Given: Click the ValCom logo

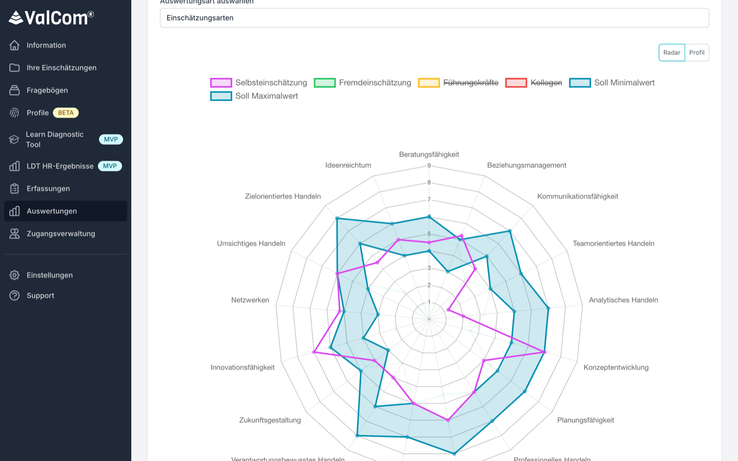Looking at the screenshot, I should coord(50,18).
